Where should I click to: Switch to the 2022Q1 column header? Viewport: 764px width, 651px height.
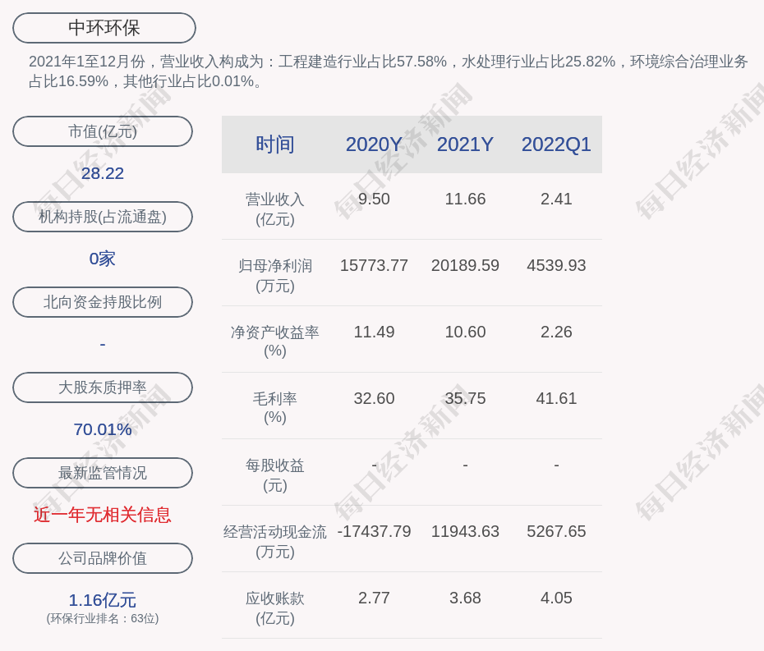click(x=556, y=144)
